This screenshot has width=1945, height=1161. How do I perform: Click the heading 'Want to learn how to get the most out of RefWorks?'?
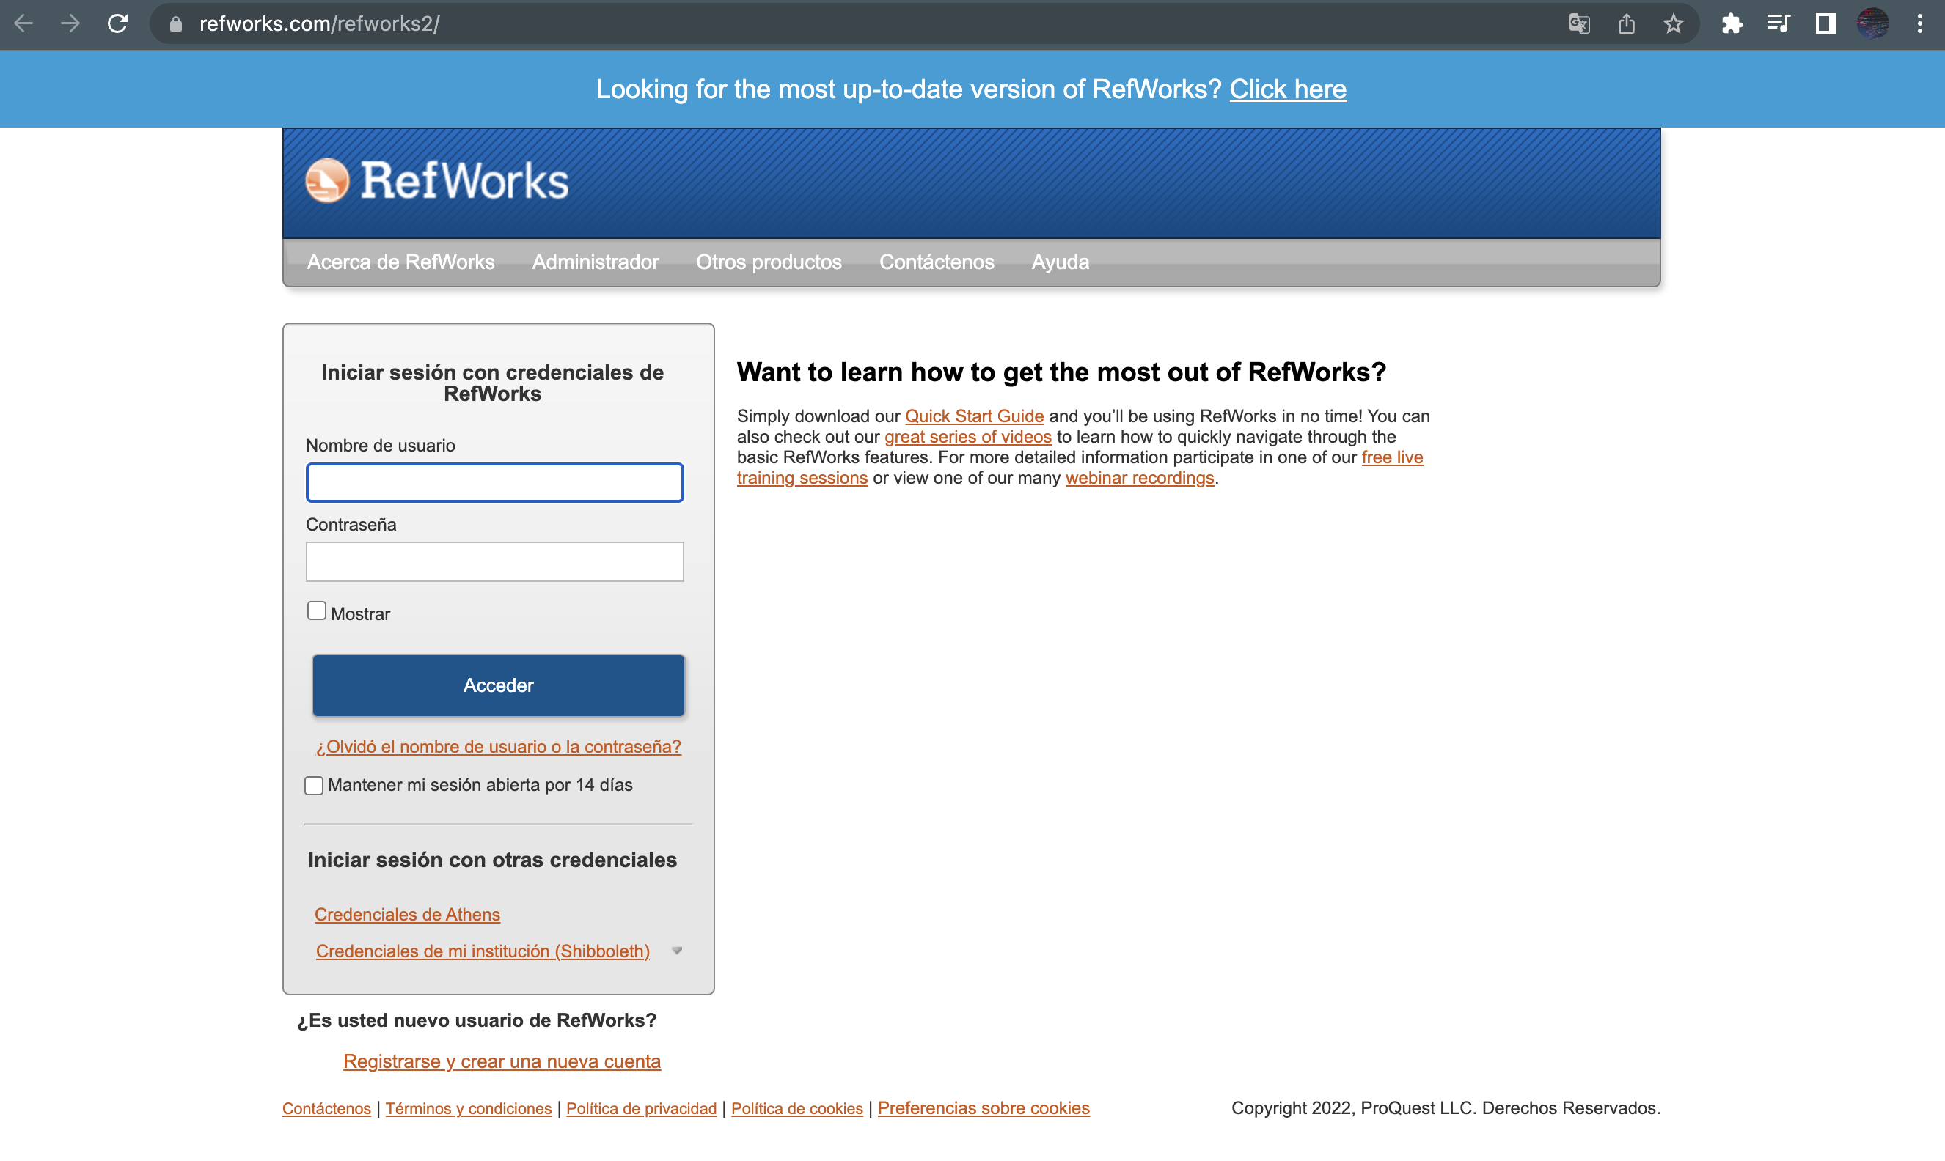pos(1061,372)
